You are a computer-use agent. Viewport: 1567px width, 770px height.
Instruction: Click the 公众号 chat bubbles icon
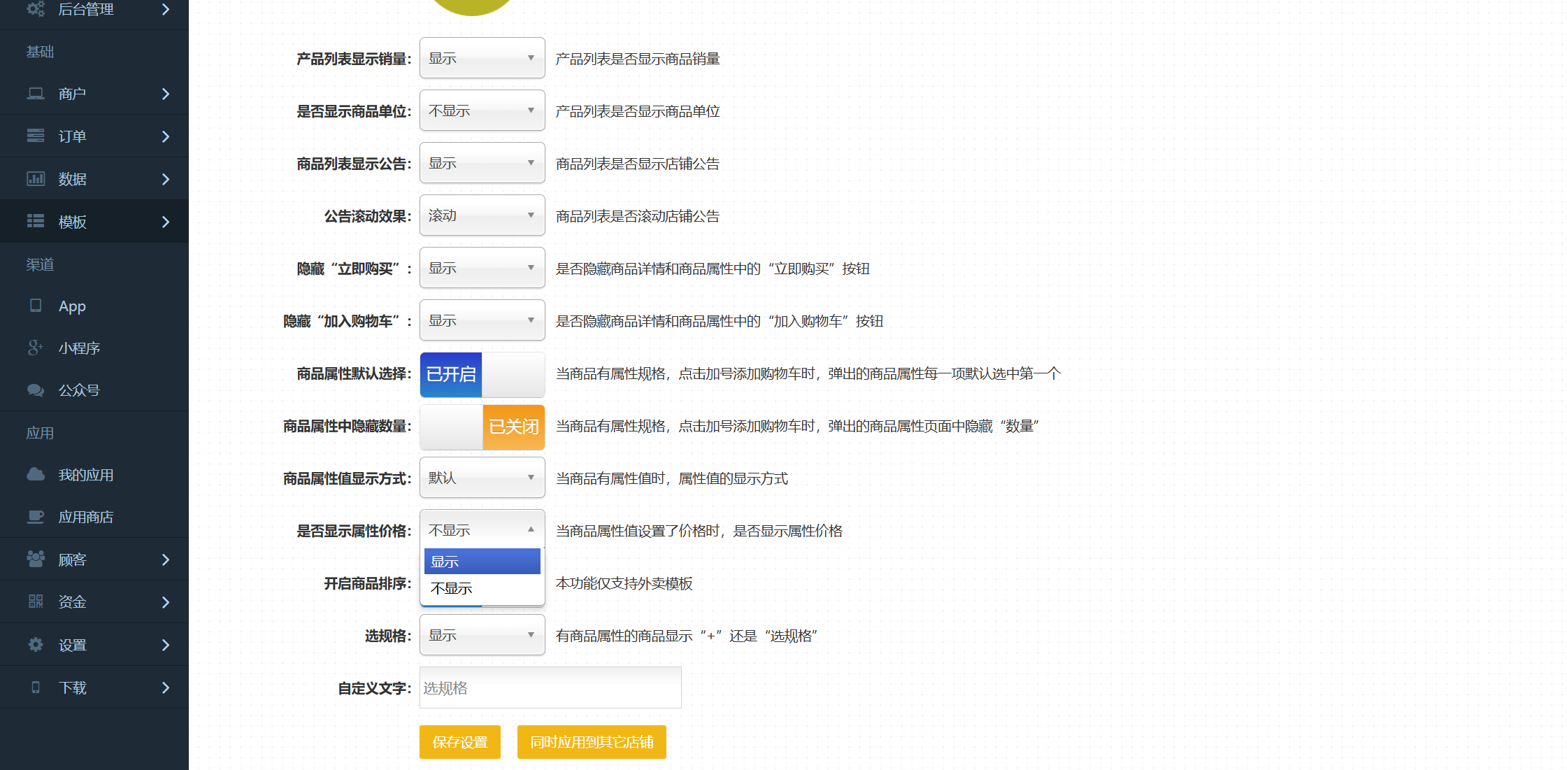36,390
